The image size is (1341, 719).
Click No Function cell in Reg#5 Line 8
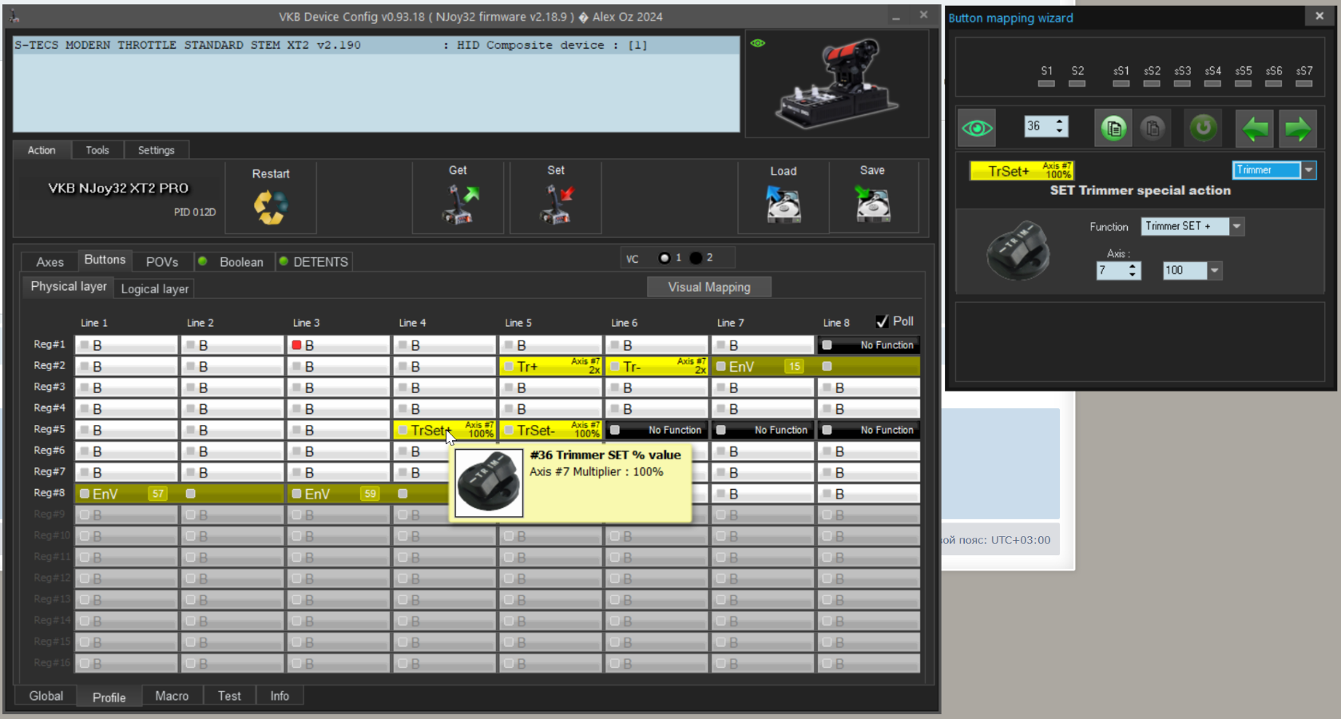pyautogui.click(x=869, y=431)
